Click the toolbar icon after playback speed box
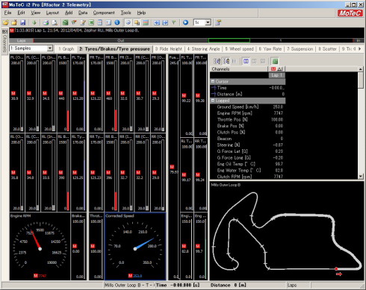This screenshot has height=290, width=366. [218, 22]
